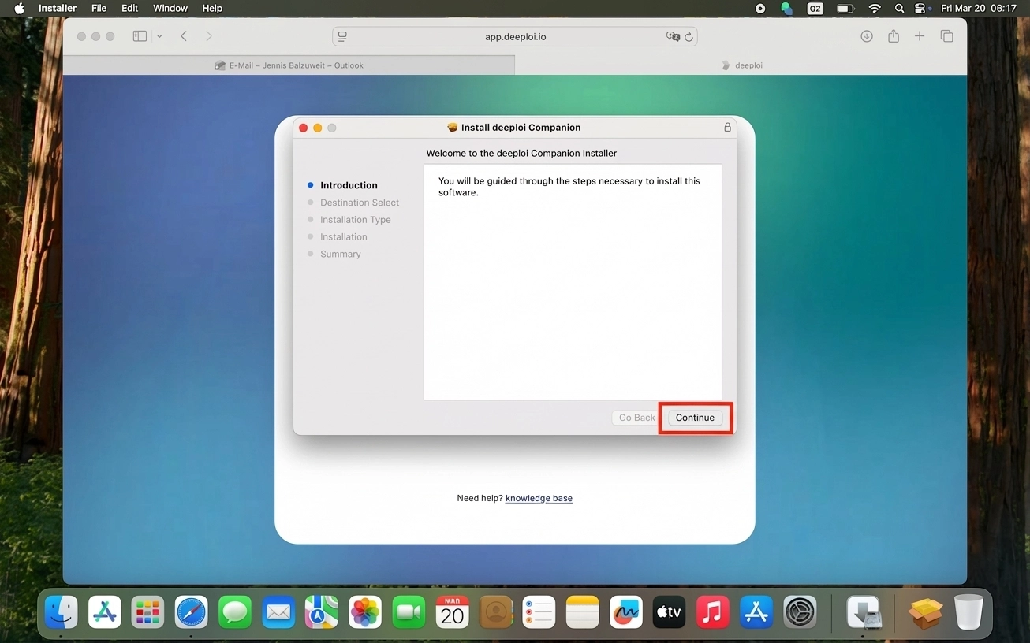
Task: Switch to the Outlook E-Mail tab in Safari
Action: [x=289, y=65]
